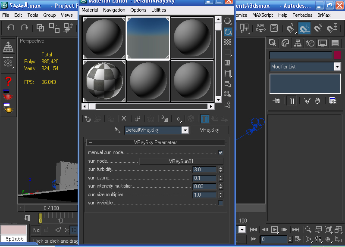The image size is (345, 247).
Task: Click the VRaySky material type button
Action: pos(210,130)
